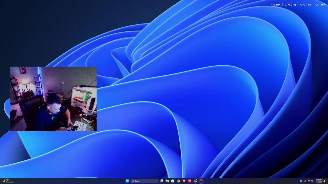Switch to OBS Studio in the taskbar

[201, 181]
